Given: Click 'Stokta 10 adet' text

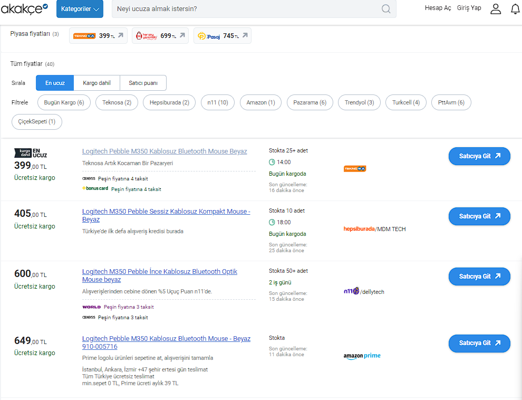Looking at the screenshot, I should click(x=287, y=211).
